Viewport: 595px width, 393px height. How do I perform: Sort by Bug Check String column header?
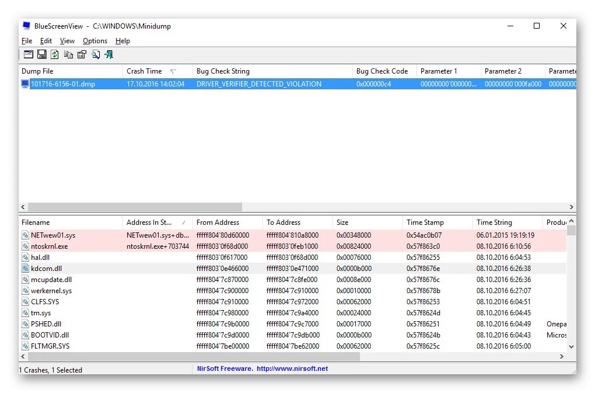tap(272, 71)
